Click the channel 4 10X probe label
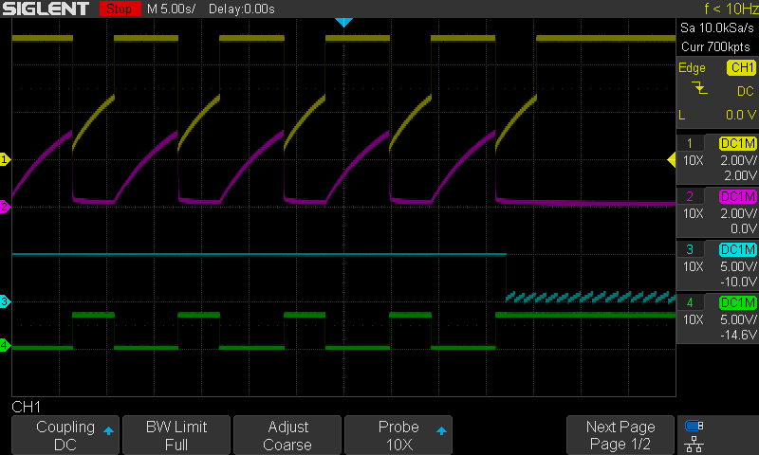The height and width of the screenshot is (455, 759). click(694, 319)
